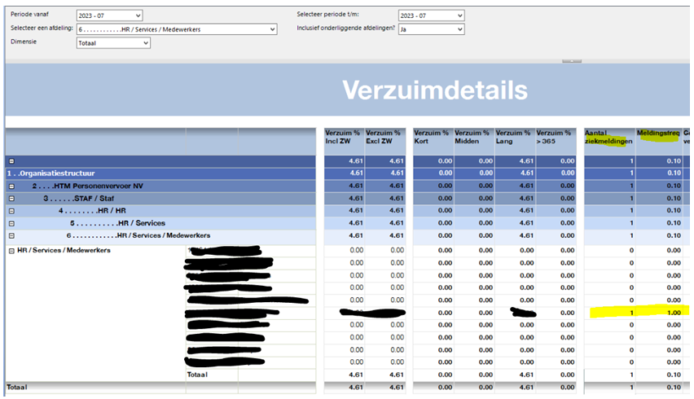Collapse the HTM Personenvervoer NV row
This screenshot has width=694, height=399.
point(12,186)
